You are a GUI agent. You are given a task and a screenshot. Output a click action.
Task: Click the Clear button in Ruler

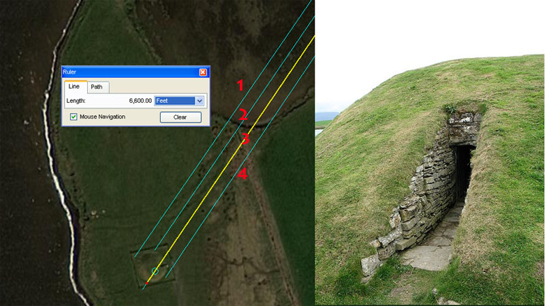181,117
